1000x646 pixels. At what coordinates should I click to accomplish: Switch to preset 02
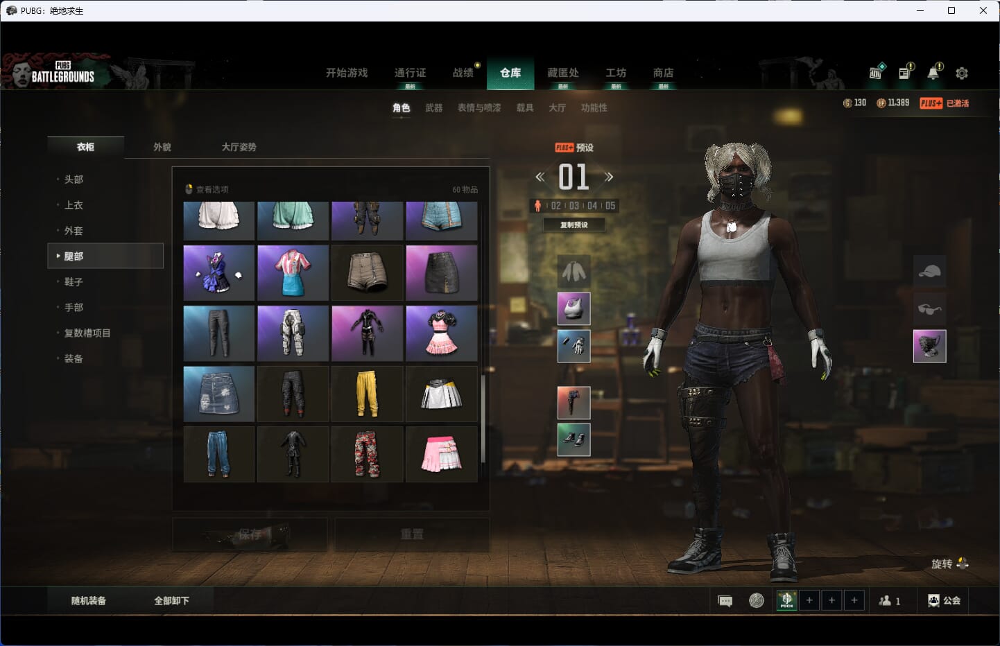[555, 206]
